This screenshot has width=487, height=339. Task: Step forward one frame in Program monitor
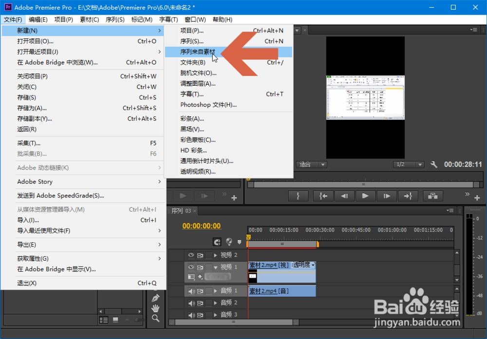coord(386,196)
